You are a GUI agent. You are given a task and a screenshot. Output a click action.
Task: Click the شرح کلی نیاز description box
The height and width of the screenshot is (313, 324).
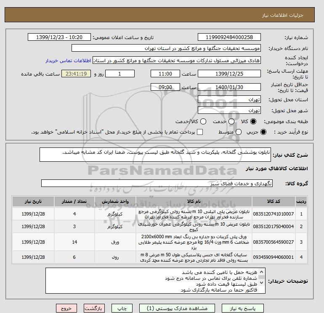[155, 155]
